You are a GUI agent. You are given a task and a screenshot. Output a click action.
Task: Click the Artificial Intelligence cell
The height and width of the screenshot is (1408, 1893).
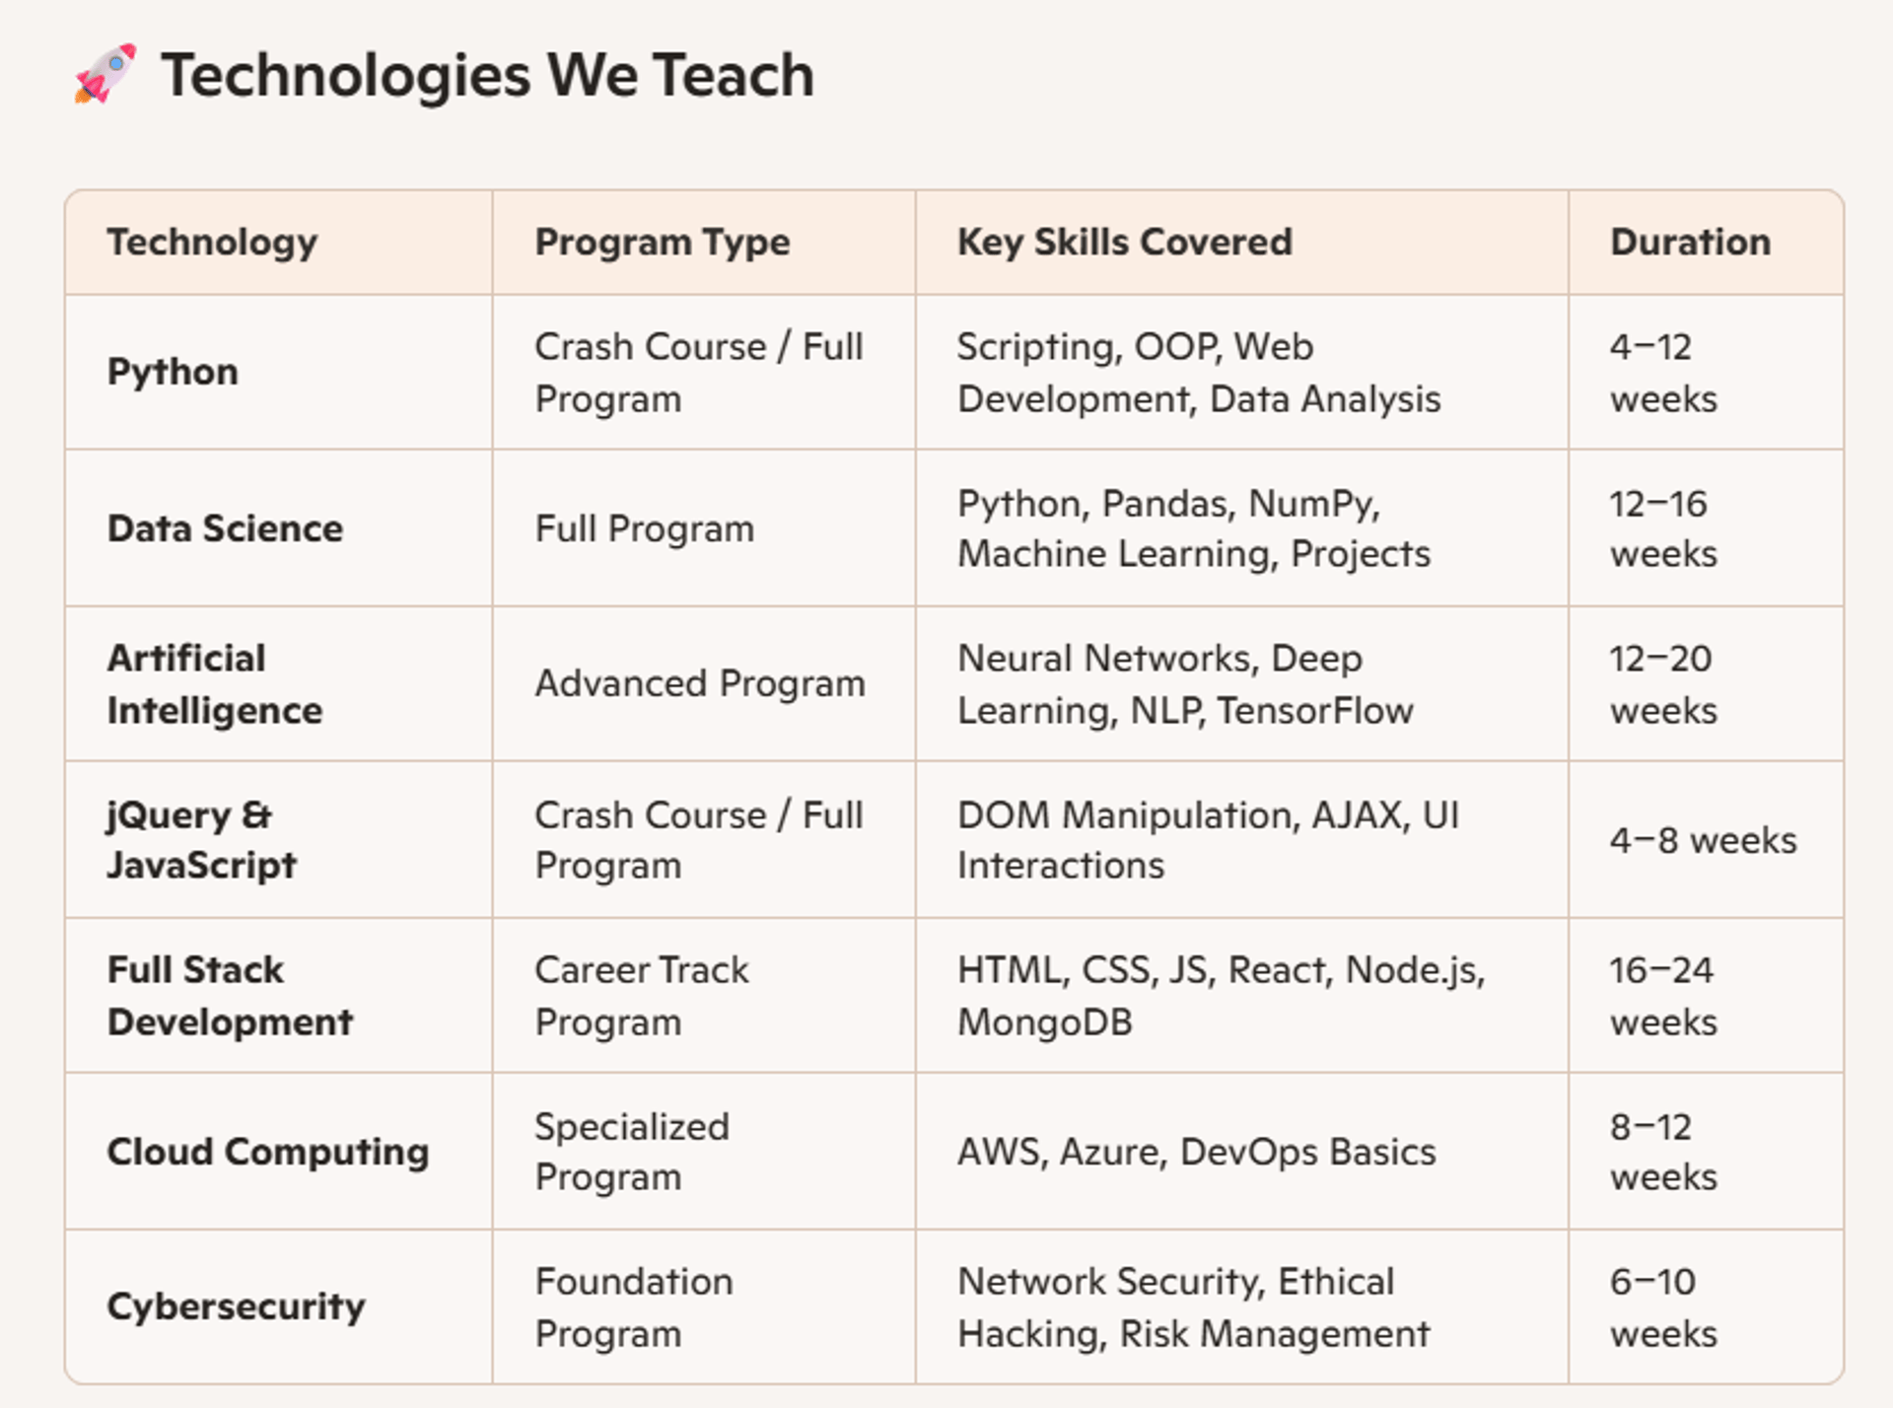[x=214, y=684]
